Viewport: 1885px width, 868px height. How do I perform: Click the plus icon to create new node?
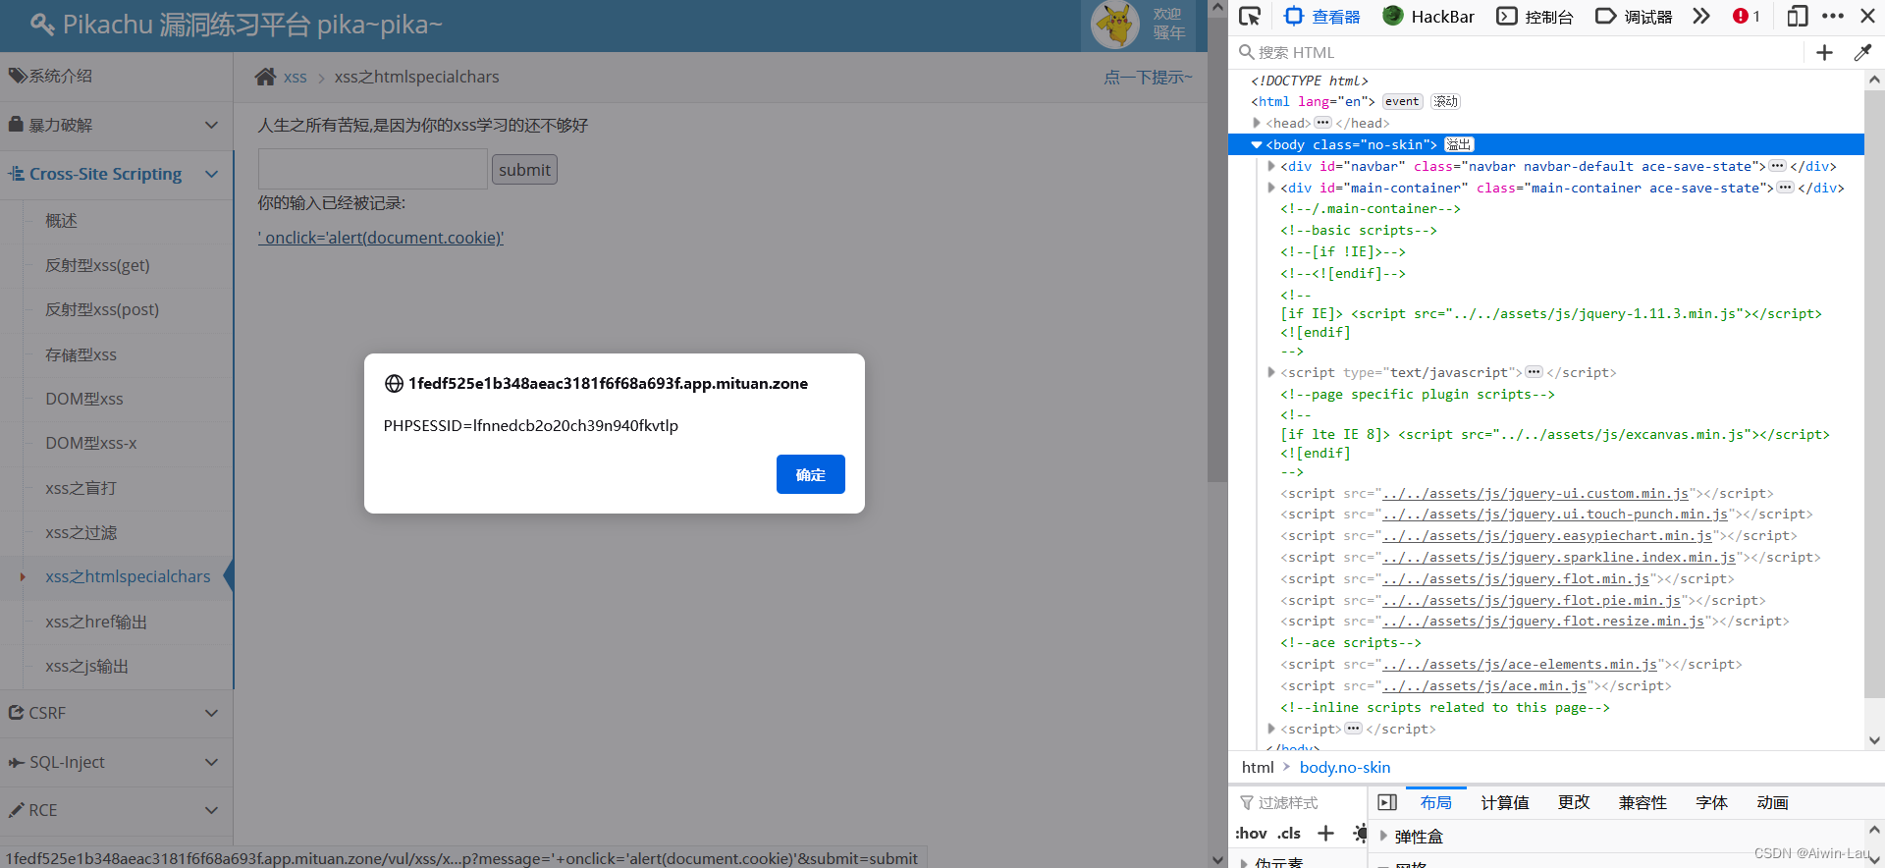[x=1824, y=52]
